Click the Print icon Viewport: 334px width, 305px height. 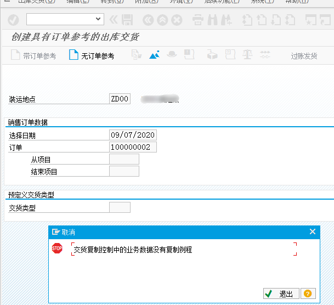coord(198,20)
